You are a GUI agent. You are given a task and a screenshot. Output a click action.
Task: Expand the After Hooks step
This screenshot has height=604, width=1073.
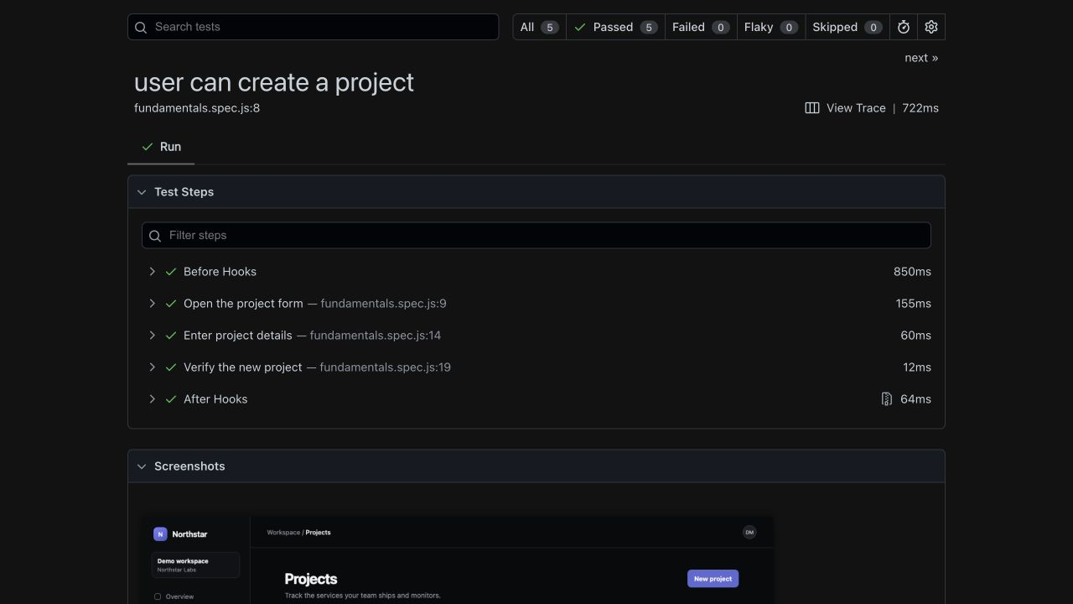152,399
